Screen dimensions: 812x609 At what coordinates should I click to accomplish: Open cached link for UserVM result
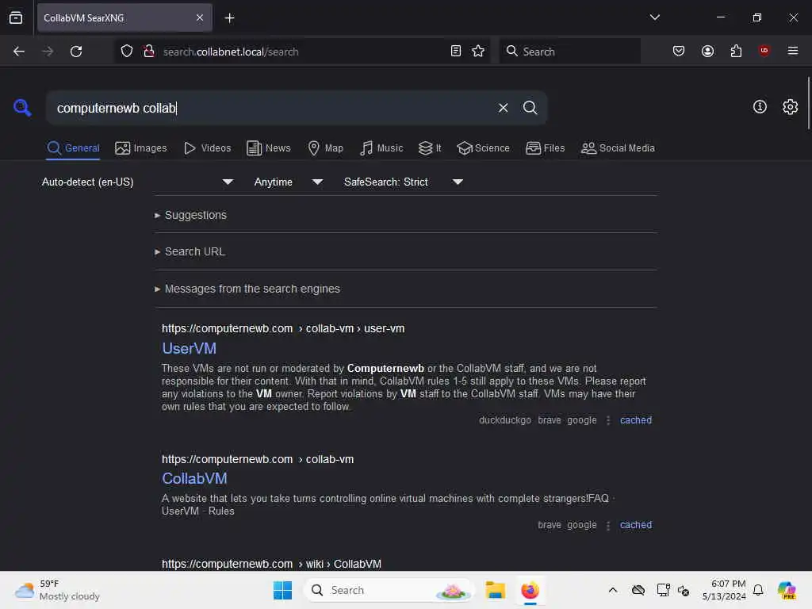pyautogui.click(x=636, y=420)
